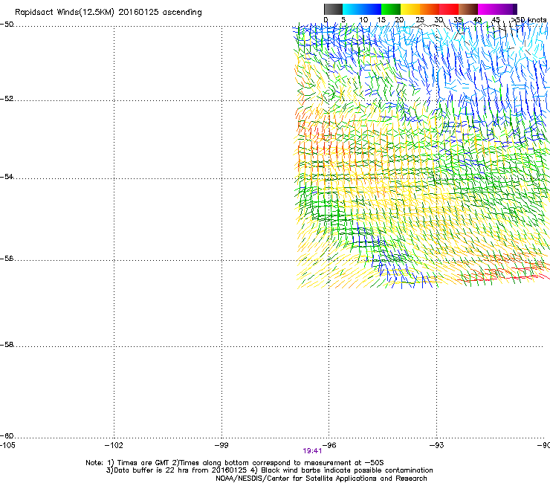
Task: Click the '-52' latitude axis label
Action: (x=7, y=99)
